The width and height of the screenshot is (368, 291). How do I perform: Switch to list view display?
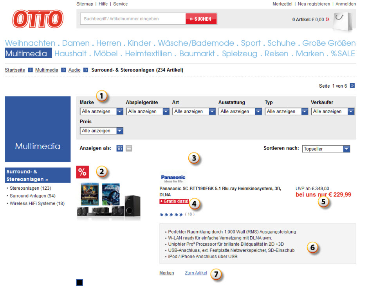click(129, 148)
